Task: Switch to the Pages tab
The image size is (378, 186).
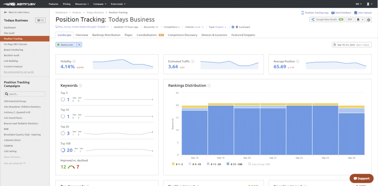Action: pyautogui.click(x=128, y=35)
